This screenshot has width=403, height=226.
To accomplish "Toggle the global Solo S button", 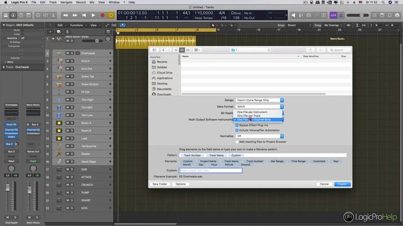I will click(x=67, y=32).
